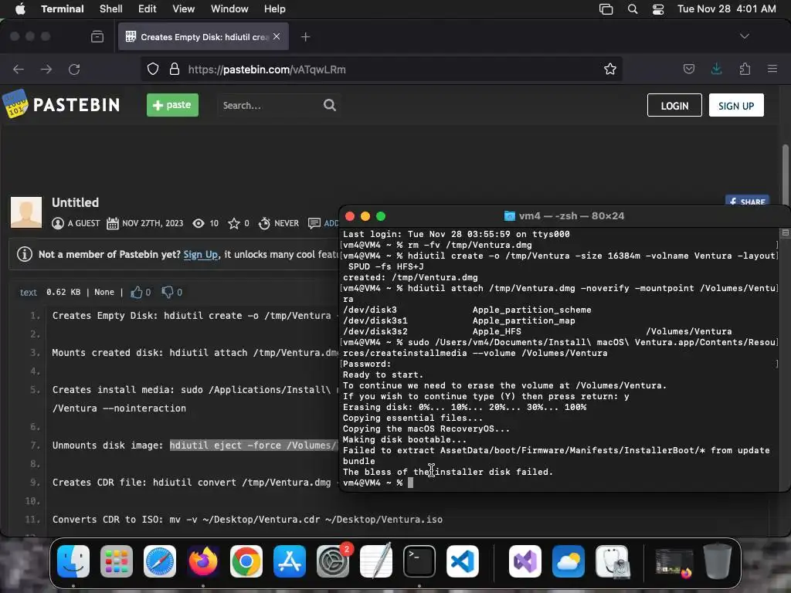Click the Sign Up link in notice
This screenshot has height=593, width=791.
[201, 254]
